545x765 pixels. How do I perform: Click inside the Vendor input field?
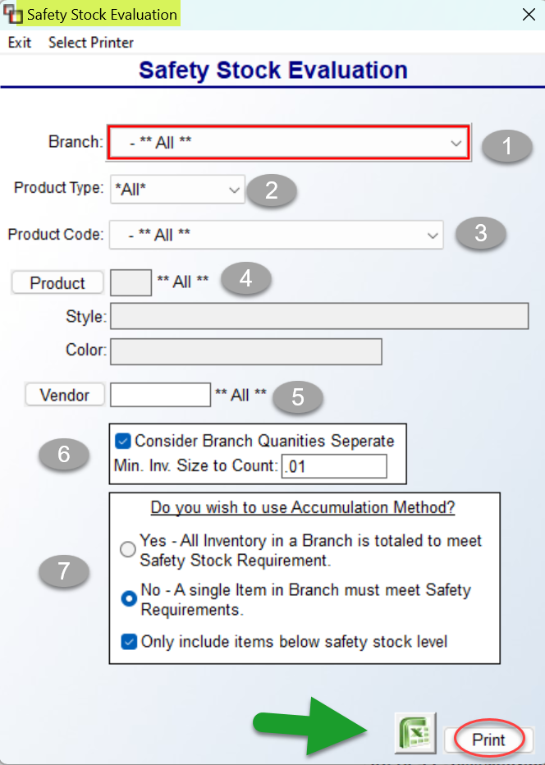(x=160, y=395)
